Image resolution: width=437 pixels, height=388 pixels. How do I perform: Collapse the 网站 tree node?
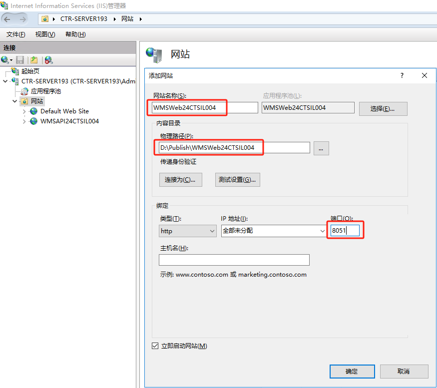pyautogui.click(x=14, y=101)
